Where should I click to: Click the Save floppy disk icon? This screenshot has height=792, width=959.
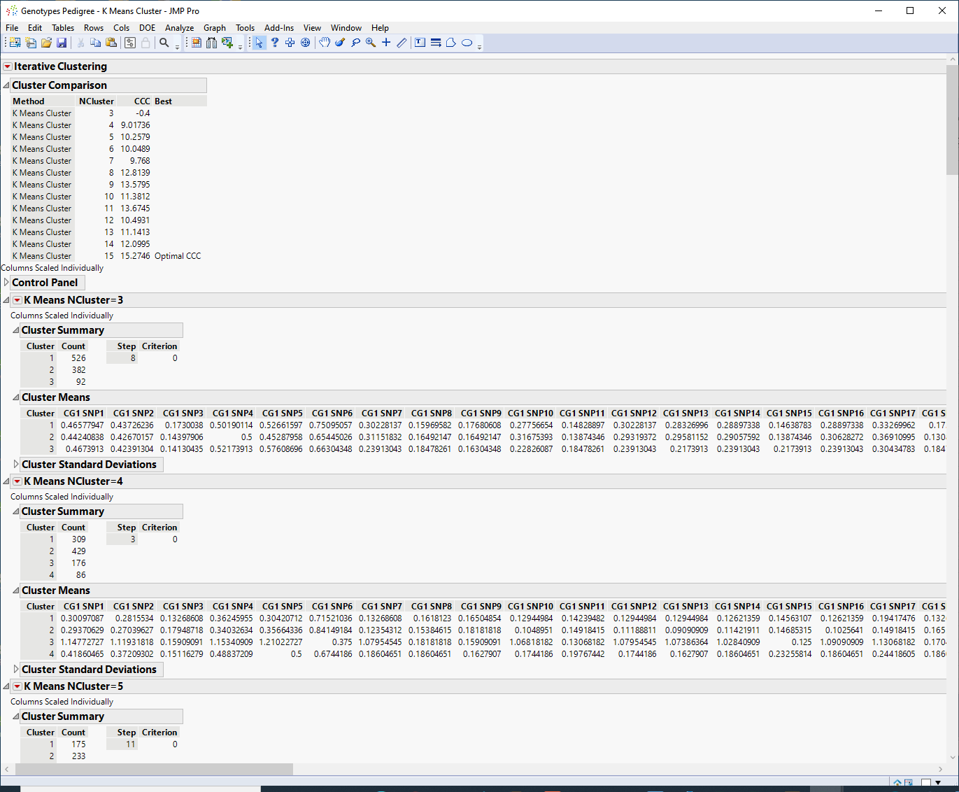pos(62,43)
